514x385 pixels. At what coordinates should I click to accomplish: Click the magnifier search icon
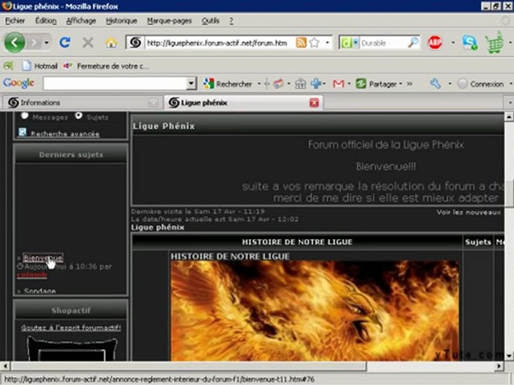pyautogui.click(x=413, y=43)
